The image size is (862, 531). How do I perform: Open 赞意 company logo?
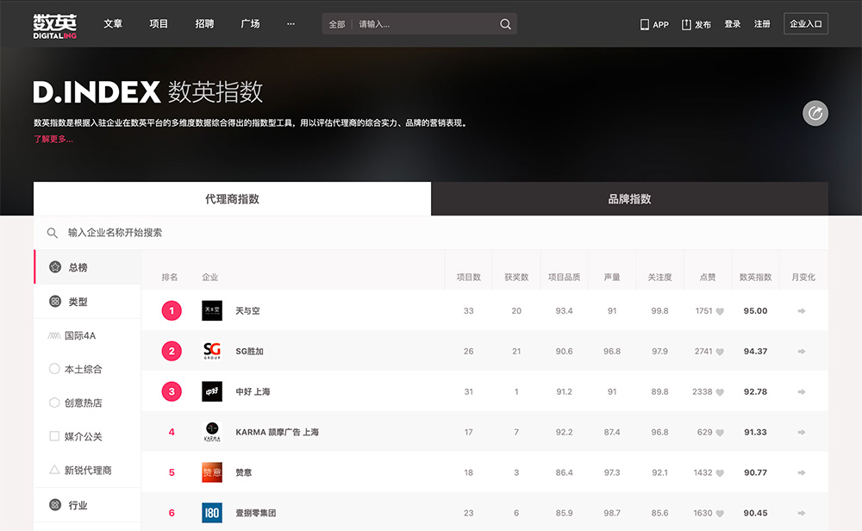point(212,472)
